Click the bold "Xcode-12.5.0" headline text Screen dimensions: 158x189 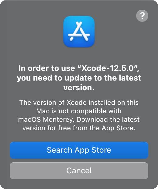(108, 68)
